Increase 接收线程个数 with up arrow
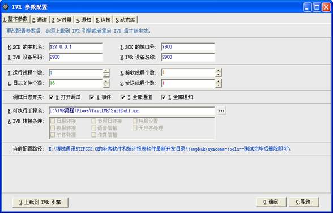Screen dimensions: 333x214 [x=219, y=71]
